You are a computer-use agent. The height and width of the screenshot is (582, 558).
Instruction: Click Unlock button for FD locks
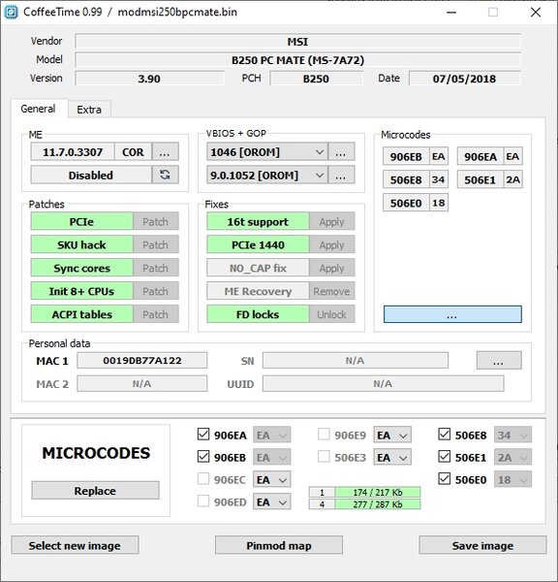tap(332, 314)
